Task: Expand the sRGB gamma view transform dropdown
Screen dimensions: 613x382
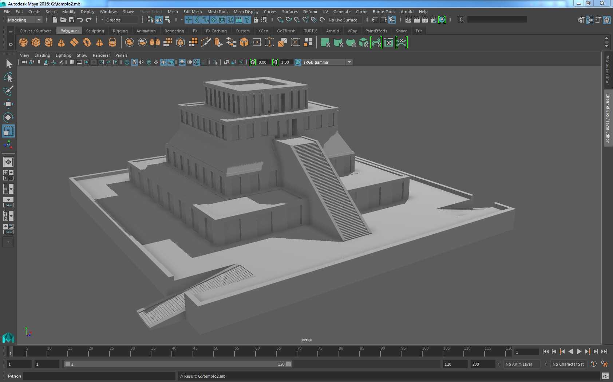Action: coord(349,62)
